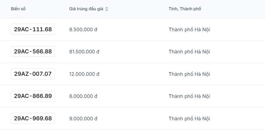Click the Giá trúng đấu giá column header
The width and height of the screenshot is (265, 130).
pyautogui.click(x=86, y=9)
